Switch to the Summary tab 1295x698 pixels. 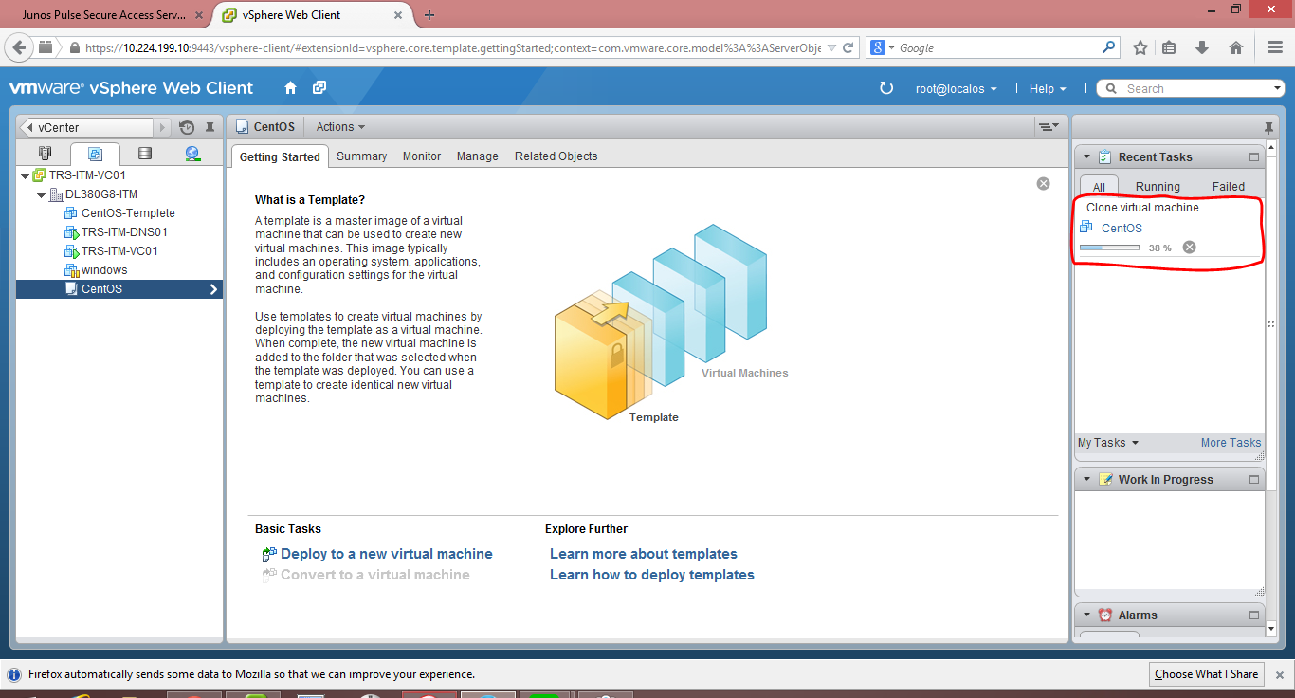[361, 156]
